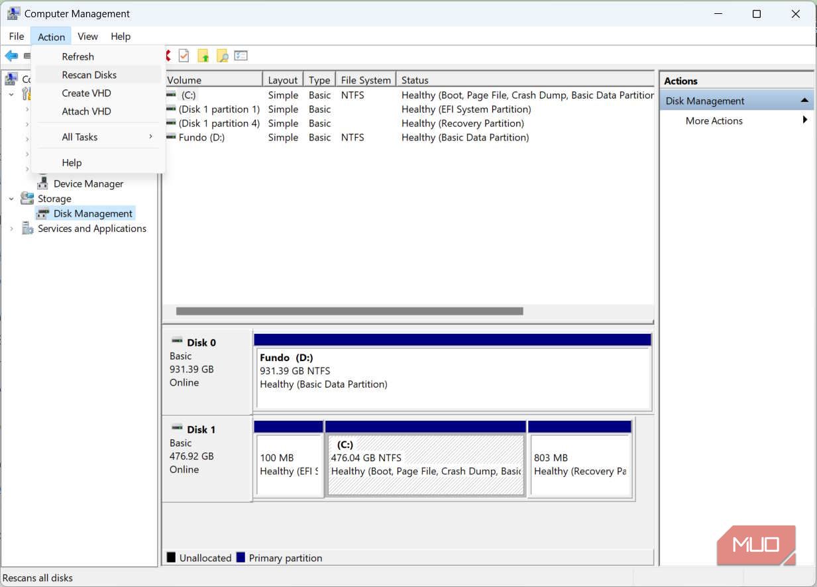Click the folder with up-arrow toolbar icon
Viewport: 817px width, 587px height.
click(203, 56)
